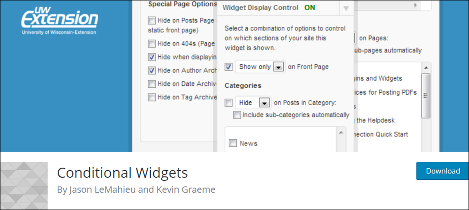Collapse the Widget Display Control arrow
The height and width of the screenshot is (210, 469).
[x=346, y=8]
